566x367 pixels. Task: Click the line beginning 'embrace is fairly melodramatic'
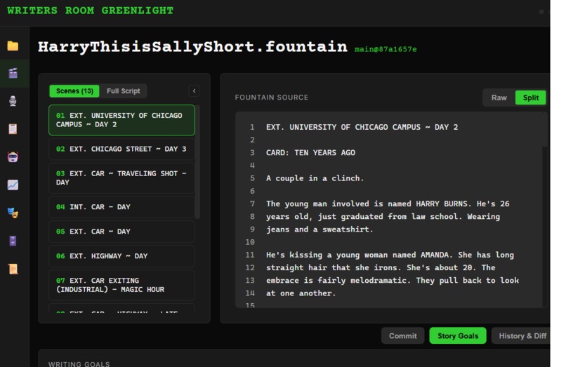tap(393, 281)
